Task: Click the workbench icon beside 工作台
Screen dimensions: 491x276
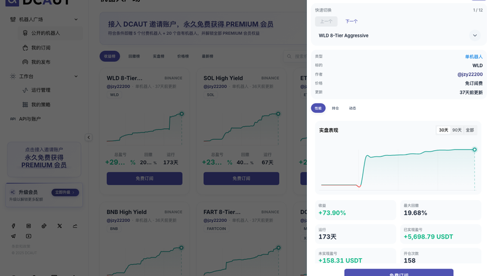Action: point(13,76)
